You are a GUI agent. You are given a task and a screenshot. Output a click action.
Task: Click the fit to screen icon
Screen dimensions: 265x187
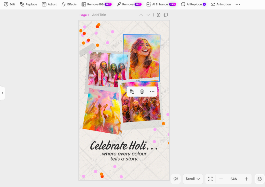pyautogui.click(x=210, y=179)
